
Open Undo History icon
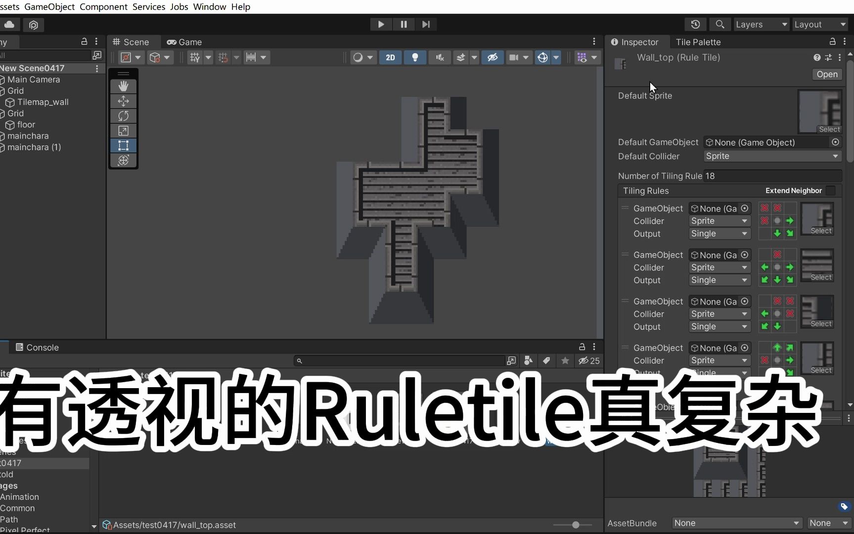695,24
